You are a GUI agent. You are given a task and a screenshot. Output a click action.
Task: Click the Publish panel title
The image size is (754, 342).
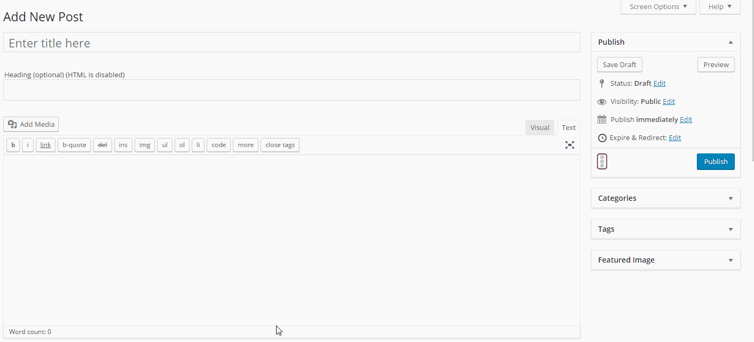click(x=611, y=42)
